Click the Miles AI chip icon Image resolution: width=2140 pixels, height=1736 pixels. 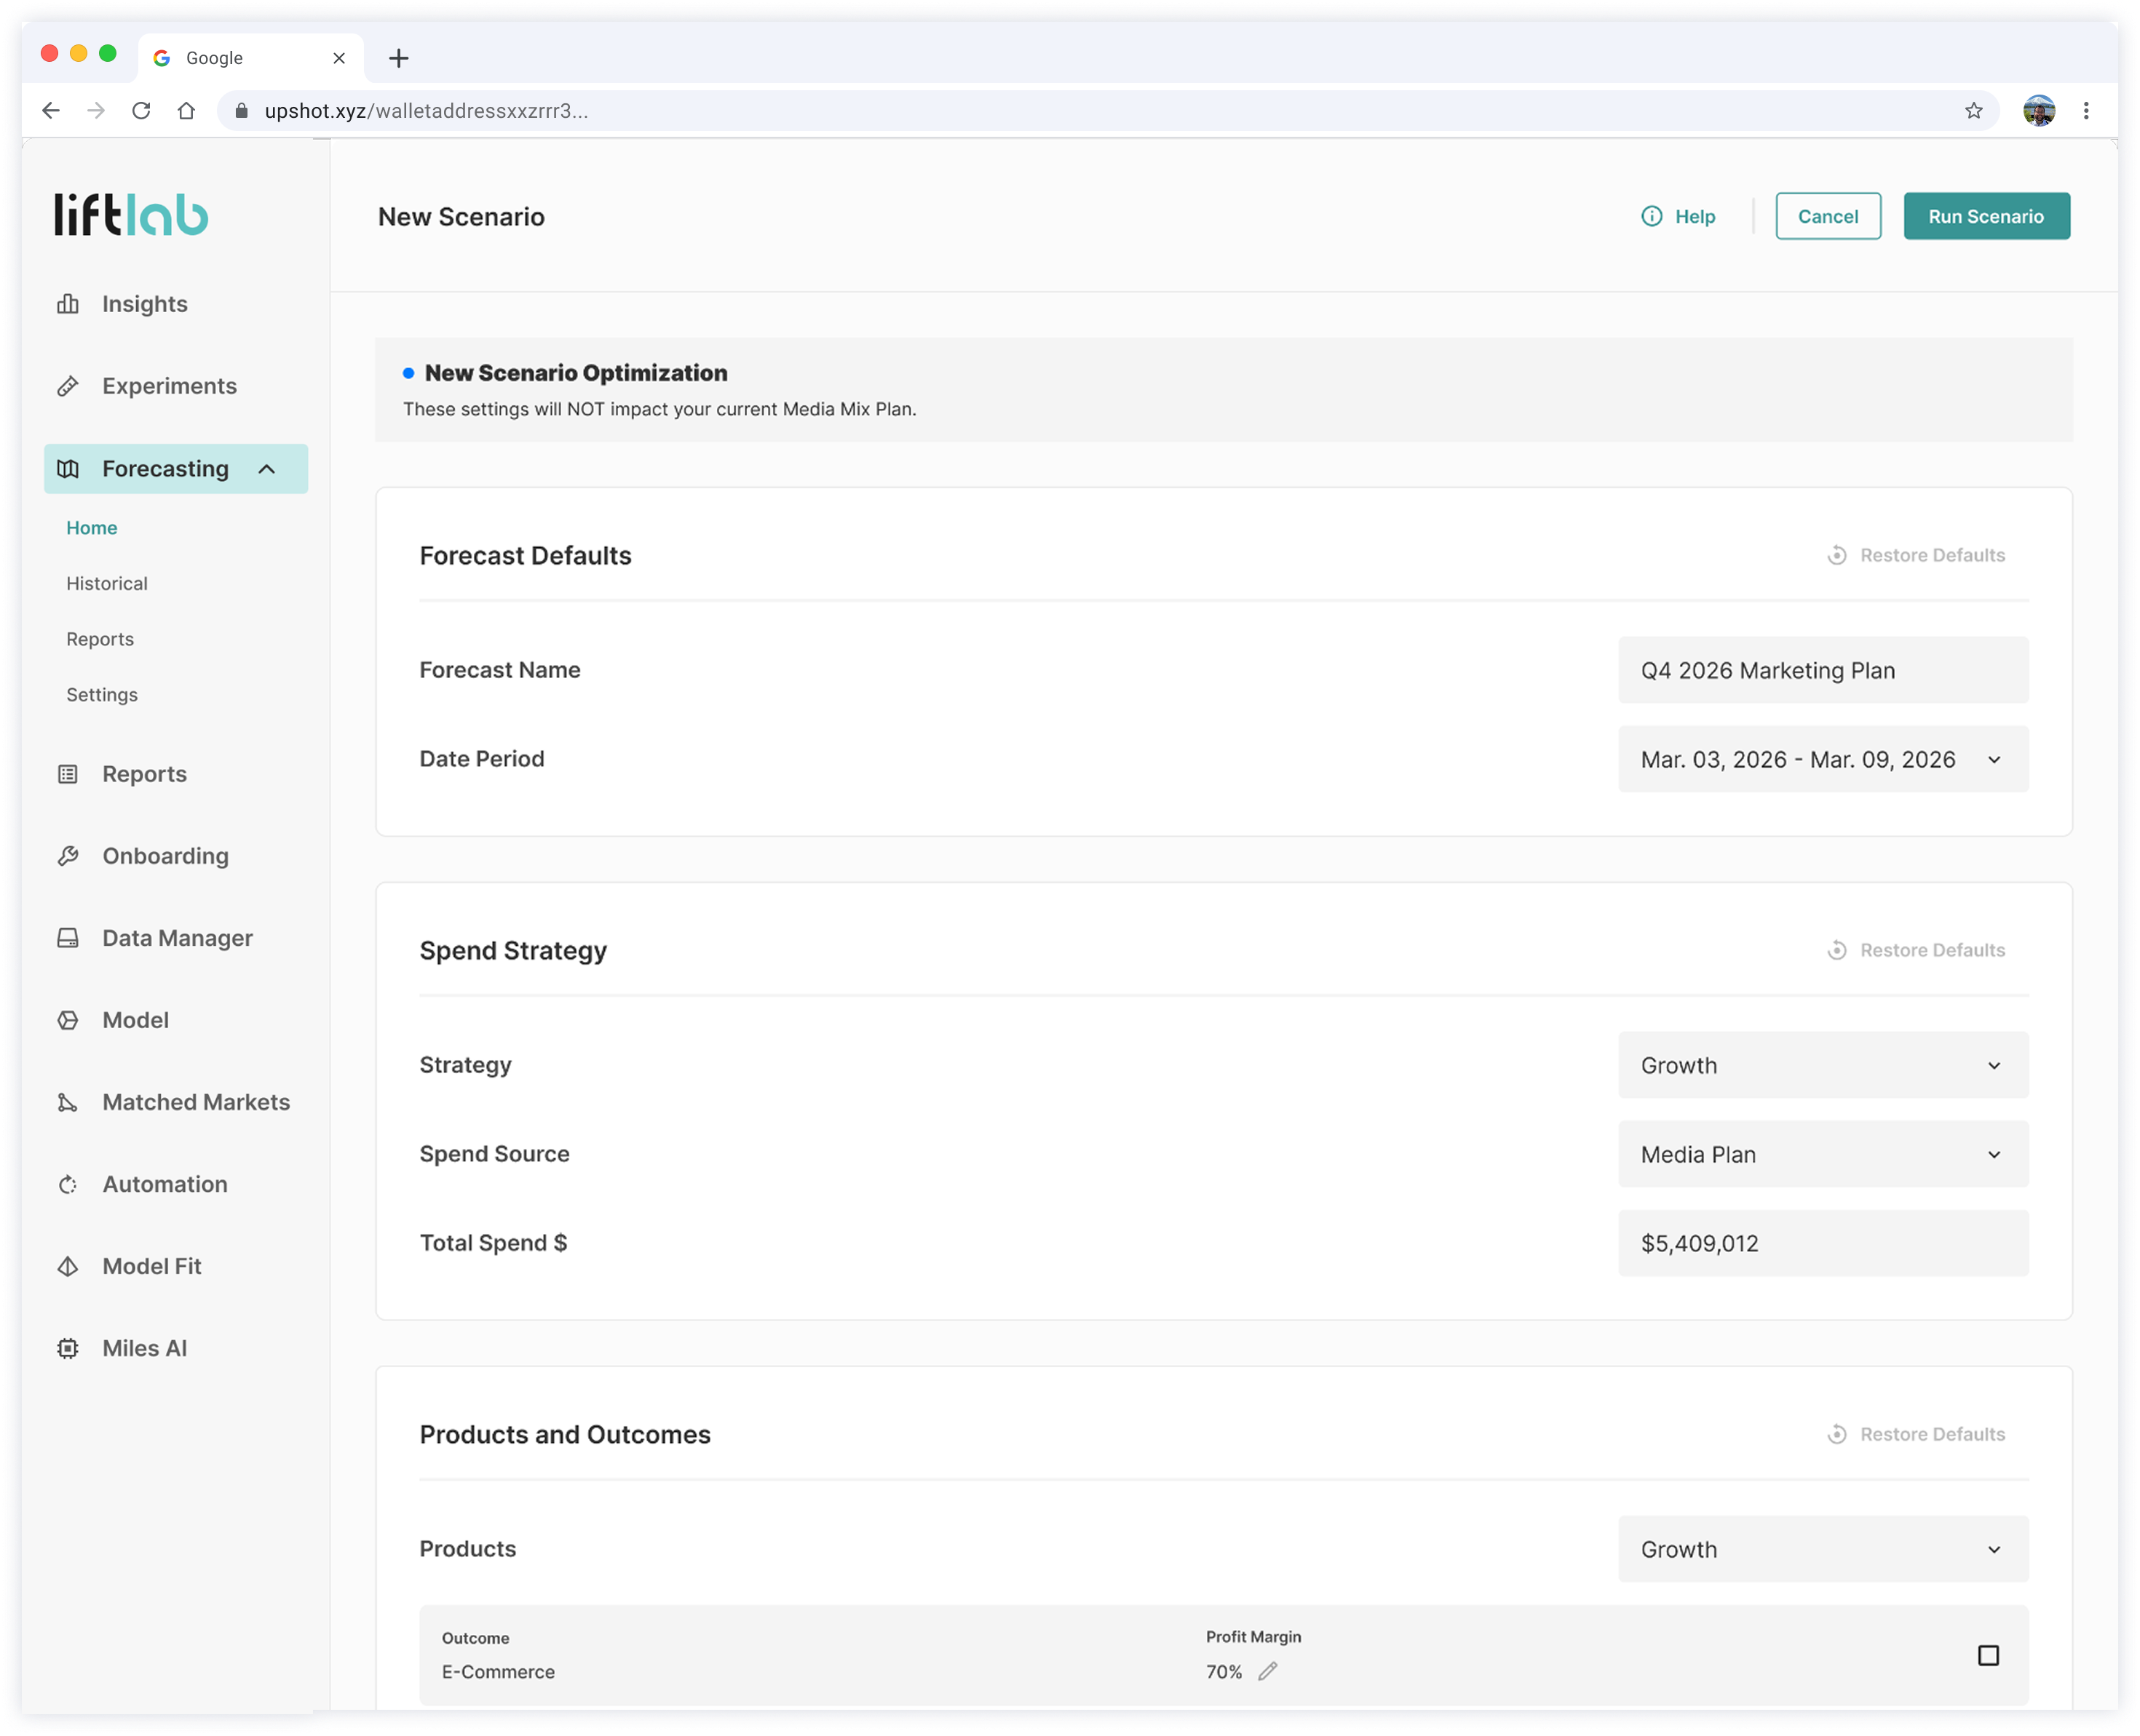click(x=68, y=1348)
